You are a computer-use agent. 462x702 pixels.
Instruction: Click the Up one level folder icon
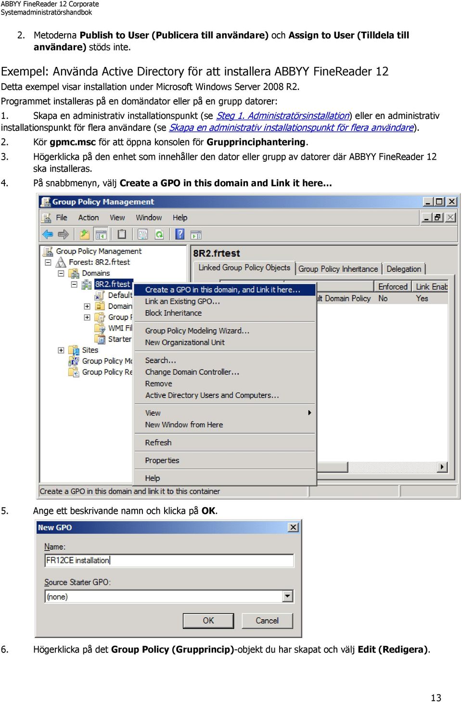click(85, 234)
